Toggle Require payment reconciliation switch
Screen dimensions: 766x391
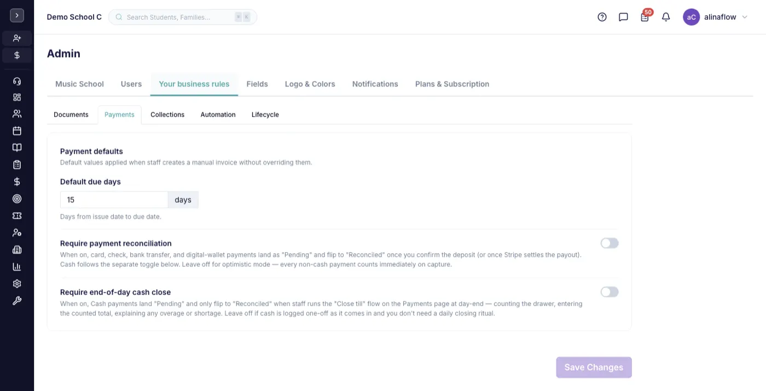tap(610, 243)
